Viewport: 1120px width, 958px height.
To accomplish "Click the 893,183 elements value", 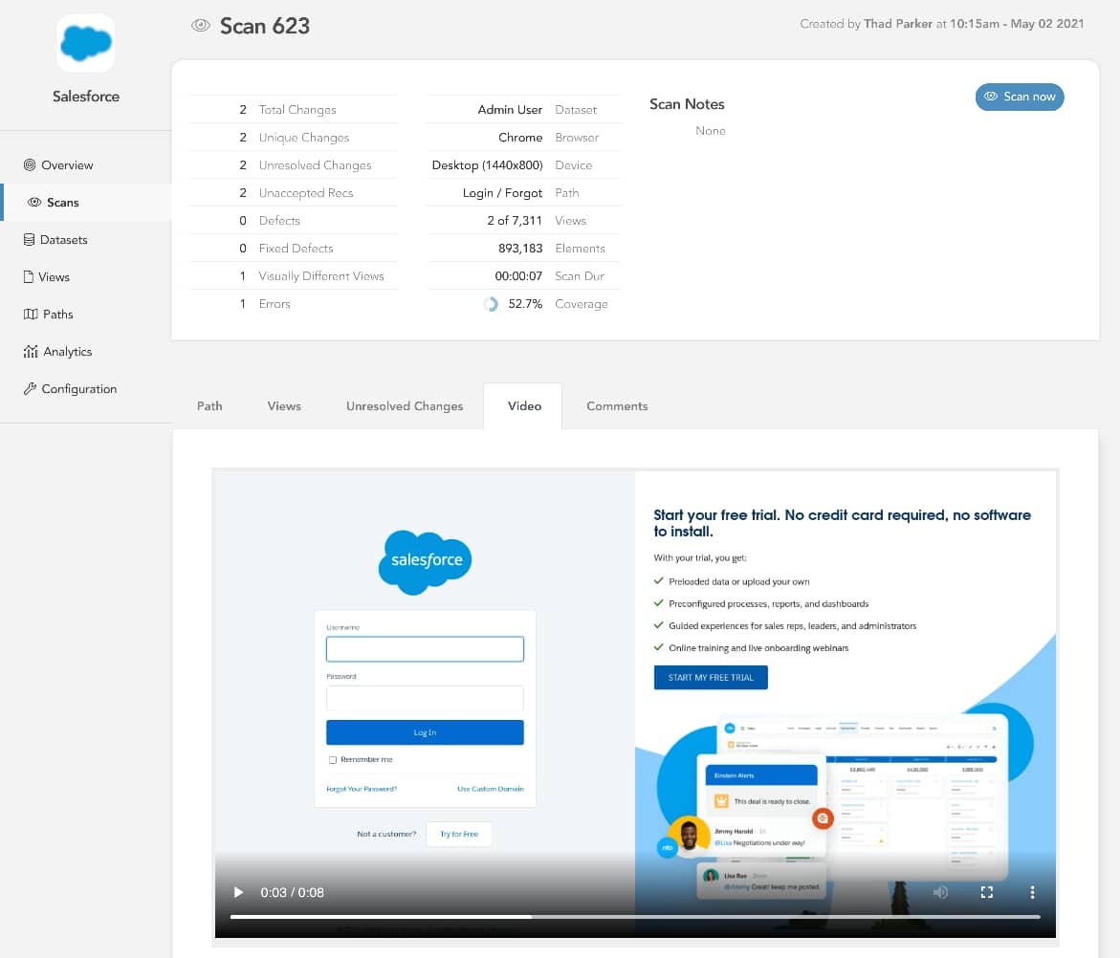I will point(520,249).
